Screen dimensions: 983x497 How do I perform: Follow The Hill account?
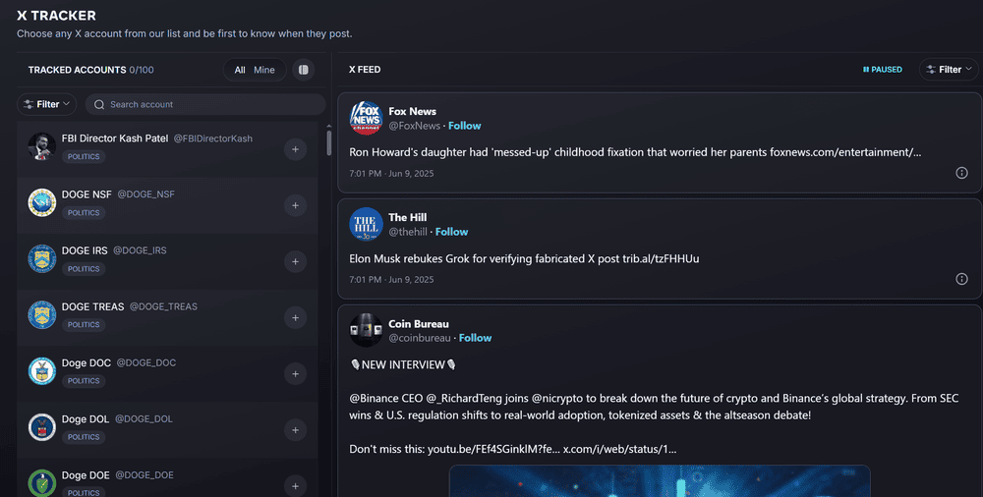tap(451, 231)
